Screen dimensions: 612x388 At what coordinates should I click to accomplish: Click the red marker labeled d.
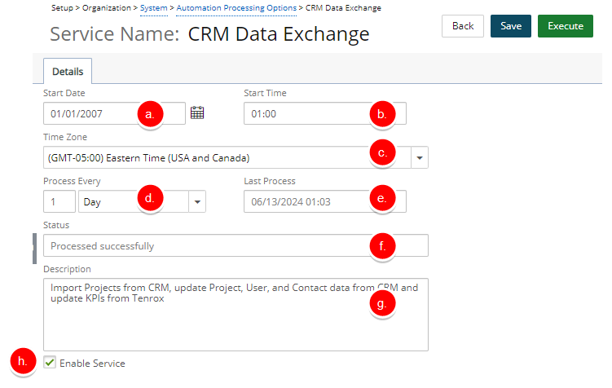pyautogui.click(x=150, y=198)
